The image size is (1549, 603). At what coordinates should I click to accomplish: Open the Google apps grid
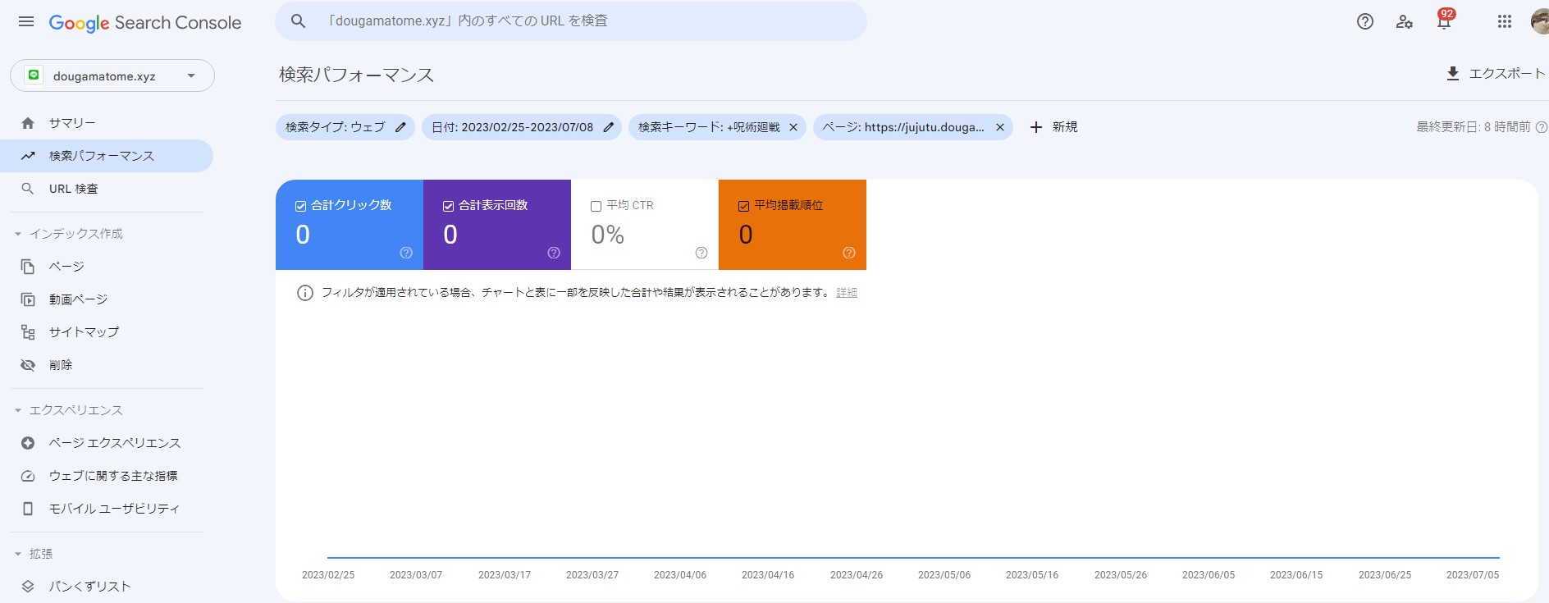click(1504, 22)
